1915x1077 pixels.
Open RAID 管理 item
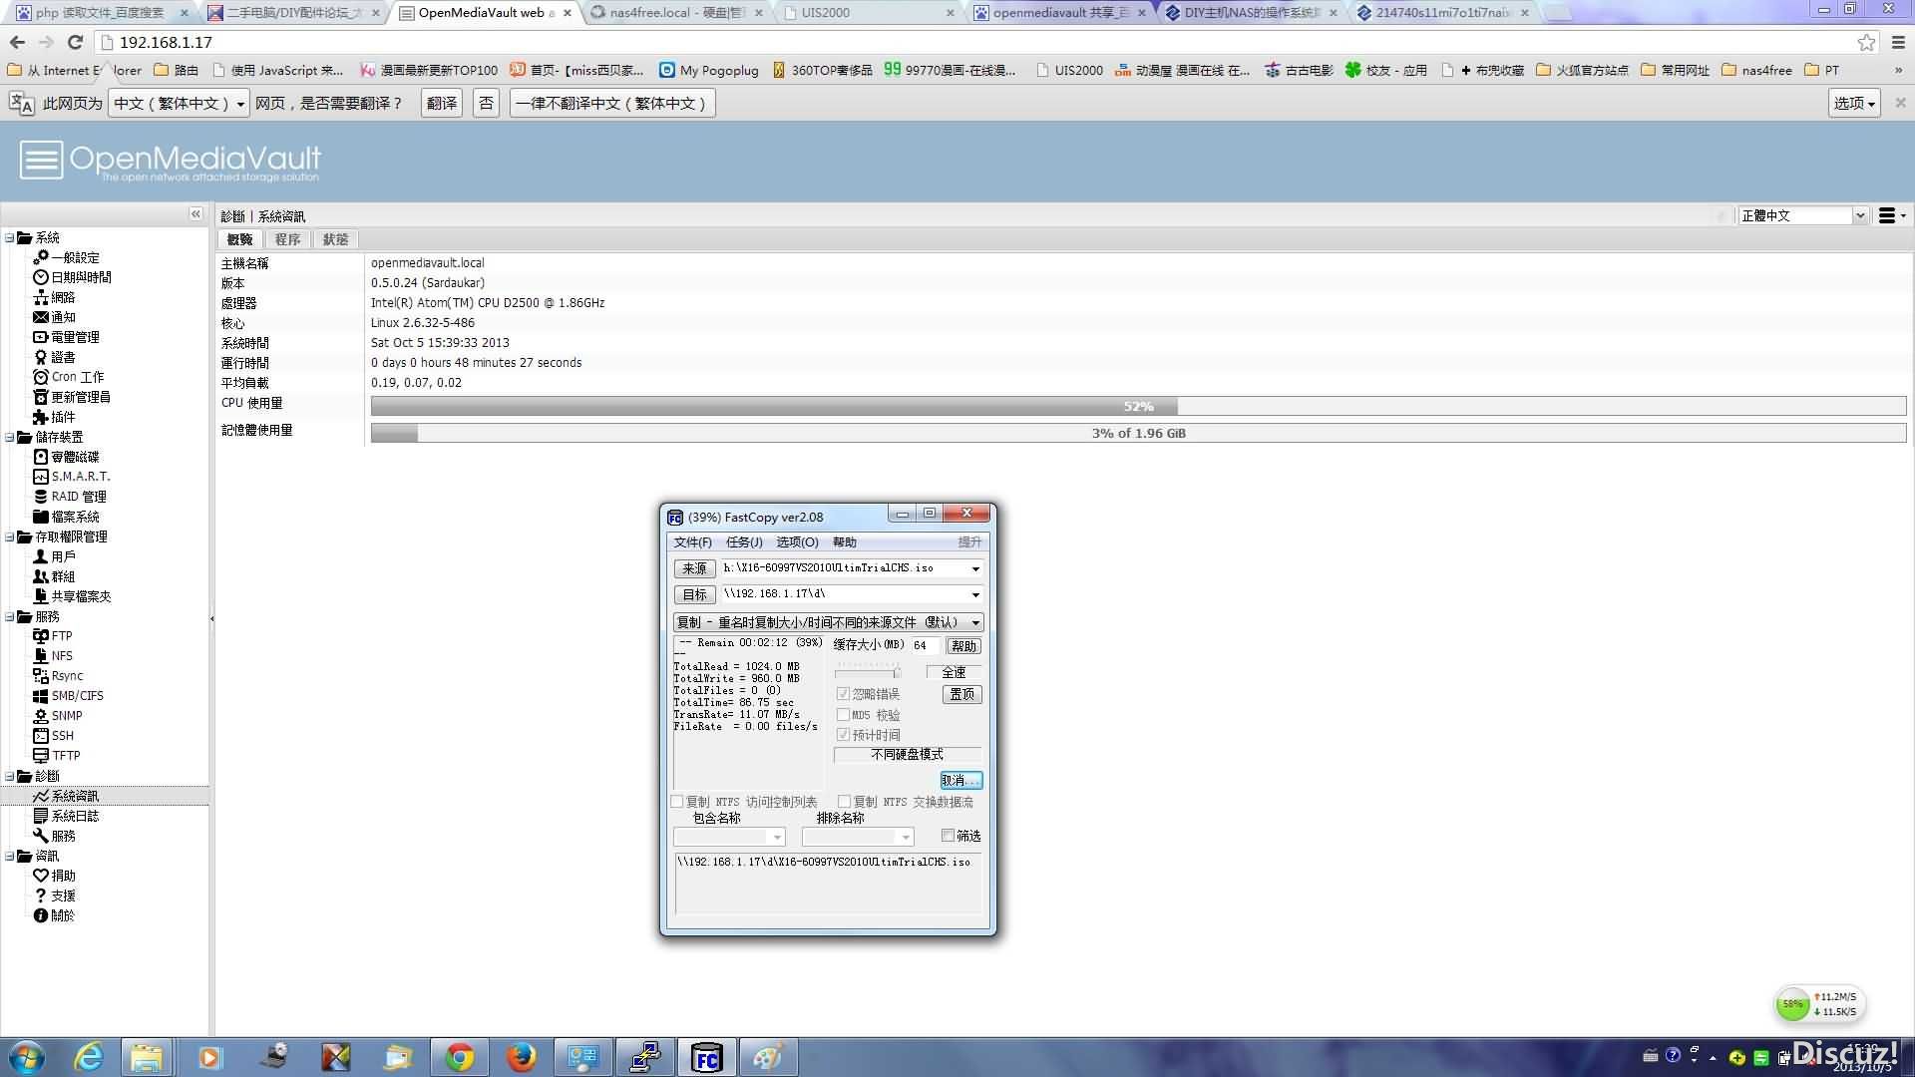[x=70, y=497]
